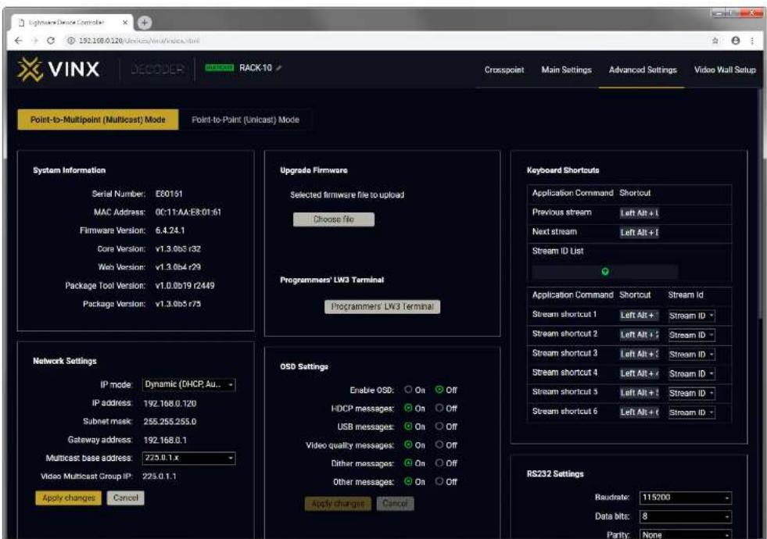This screenshot has width=767, height=539.
Task: Apply changes in Network Settings
Action: tap(69, 498)
